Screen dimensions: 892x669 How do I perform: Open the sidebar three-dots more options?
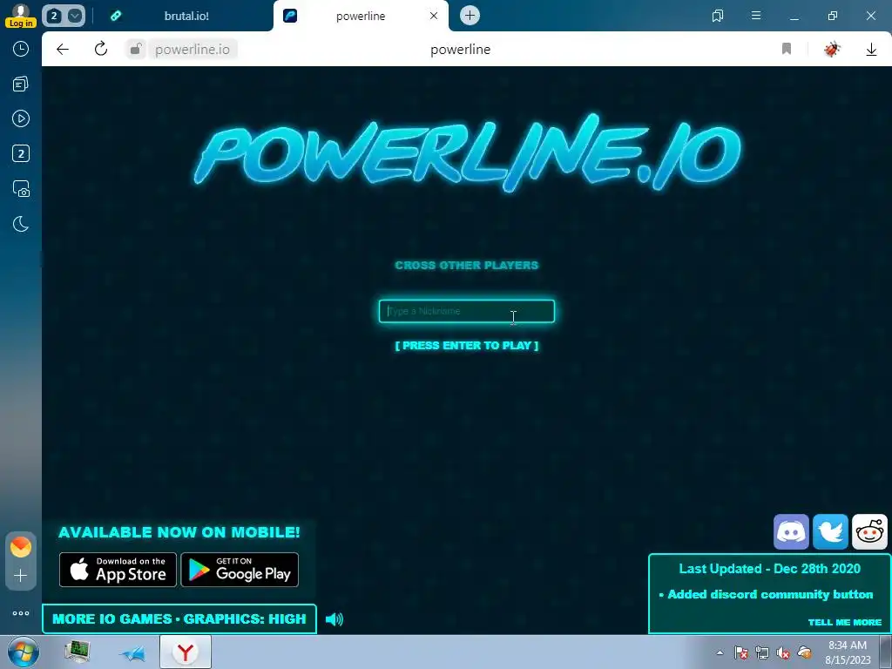pyautogui.click(x=21, y=613)
